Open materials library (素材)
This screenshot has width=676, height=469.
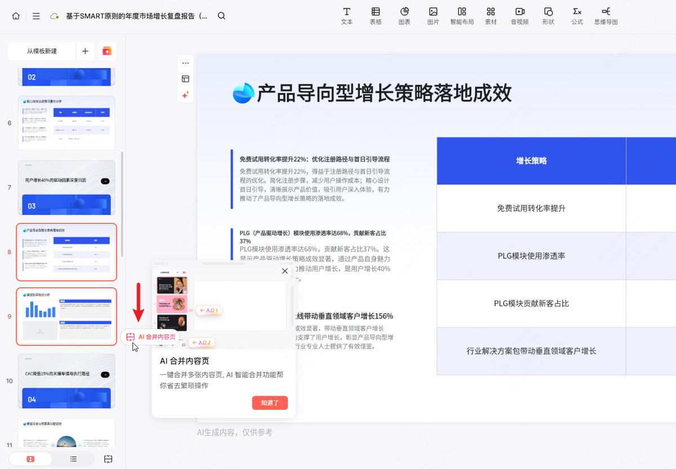click(x=491, y=16)
